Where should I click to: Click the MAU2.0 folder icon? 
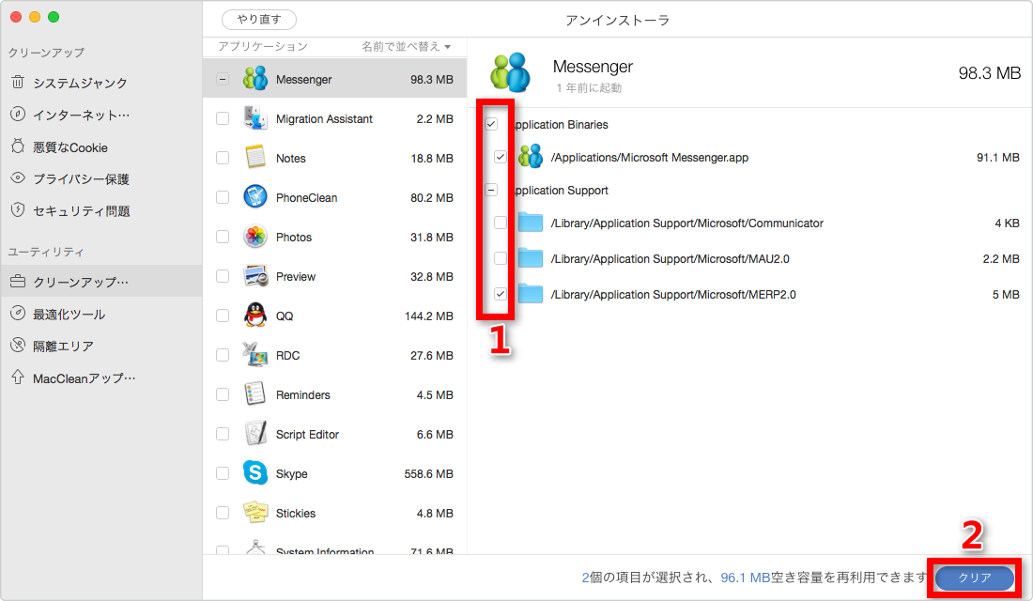[x=531, y=258]
